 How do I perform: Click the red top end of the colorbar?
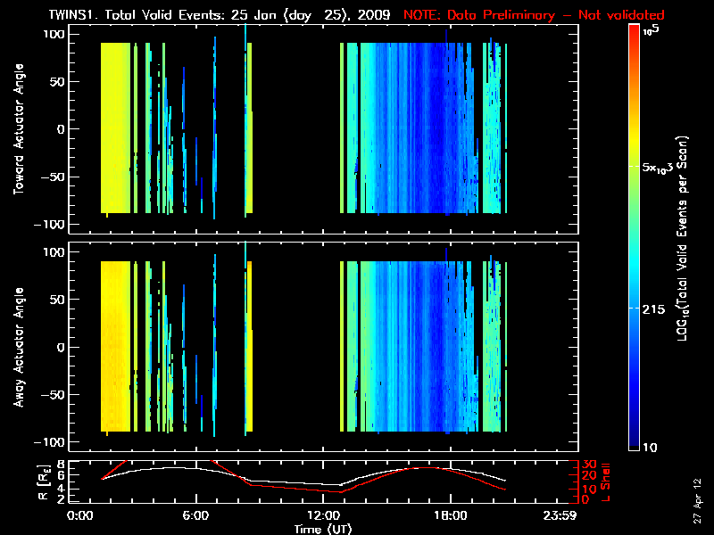pos(634,33)
